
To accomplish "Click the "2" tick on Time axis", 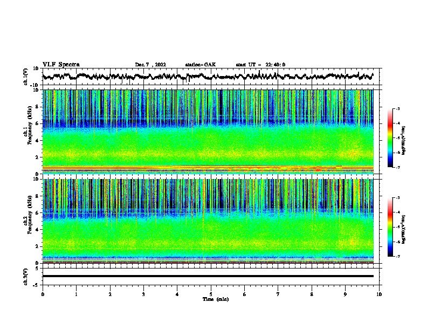I will (x=110, y=294).
